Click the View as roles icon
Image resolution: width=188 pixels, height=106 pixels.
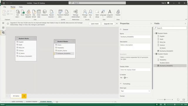(x=90, y=14)
